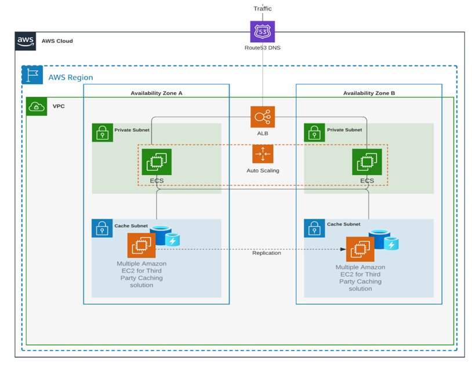Select the green VPC cloud icon
472x365 pixels.
pos(37,107)
